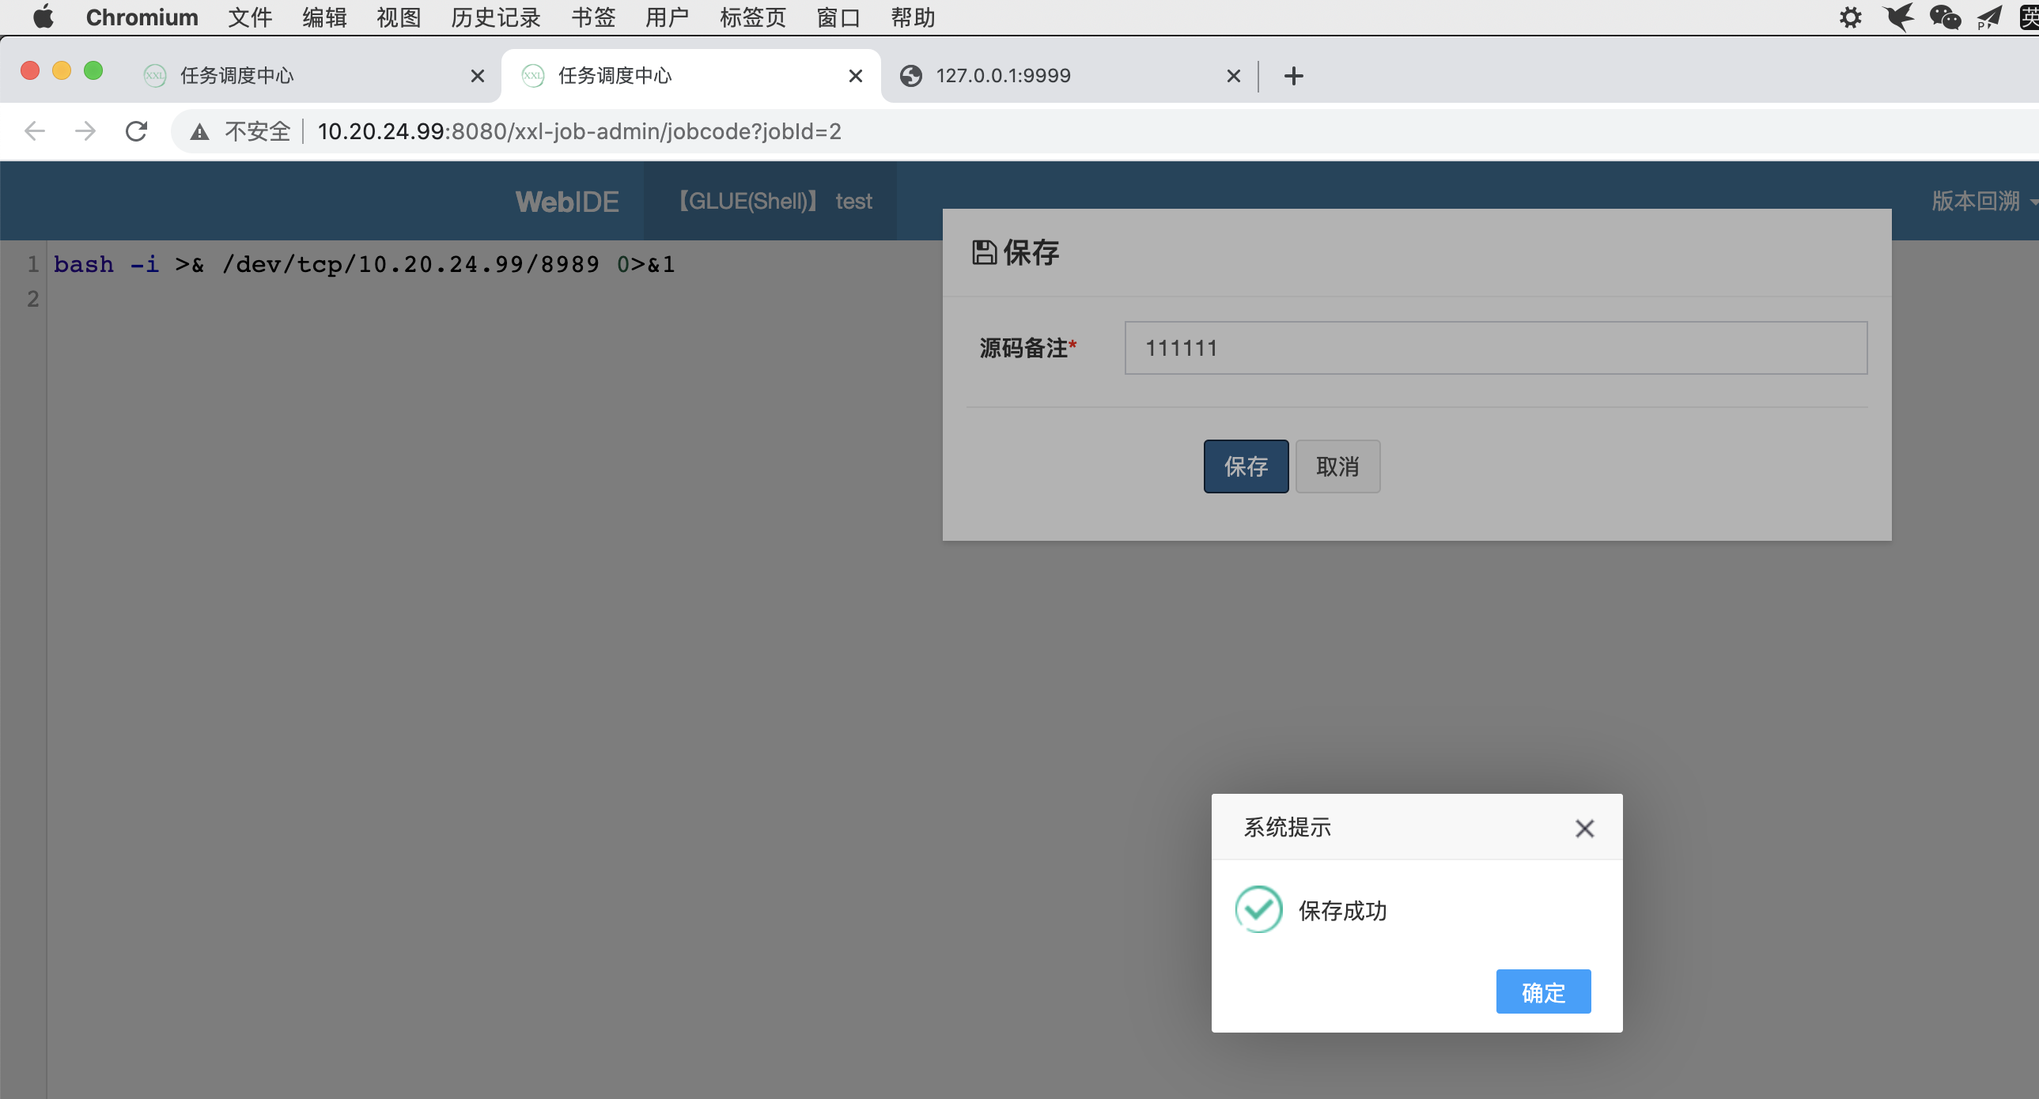Viewport: 2039px width, 1099px height.
Task: Click the 确定 confirm button
Action: tap(1542, 991)
